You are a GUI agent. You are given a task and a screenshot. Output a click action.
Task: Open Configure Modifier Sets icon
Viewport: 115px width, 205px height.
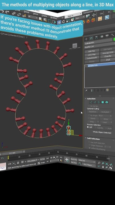tap(107, 90)
